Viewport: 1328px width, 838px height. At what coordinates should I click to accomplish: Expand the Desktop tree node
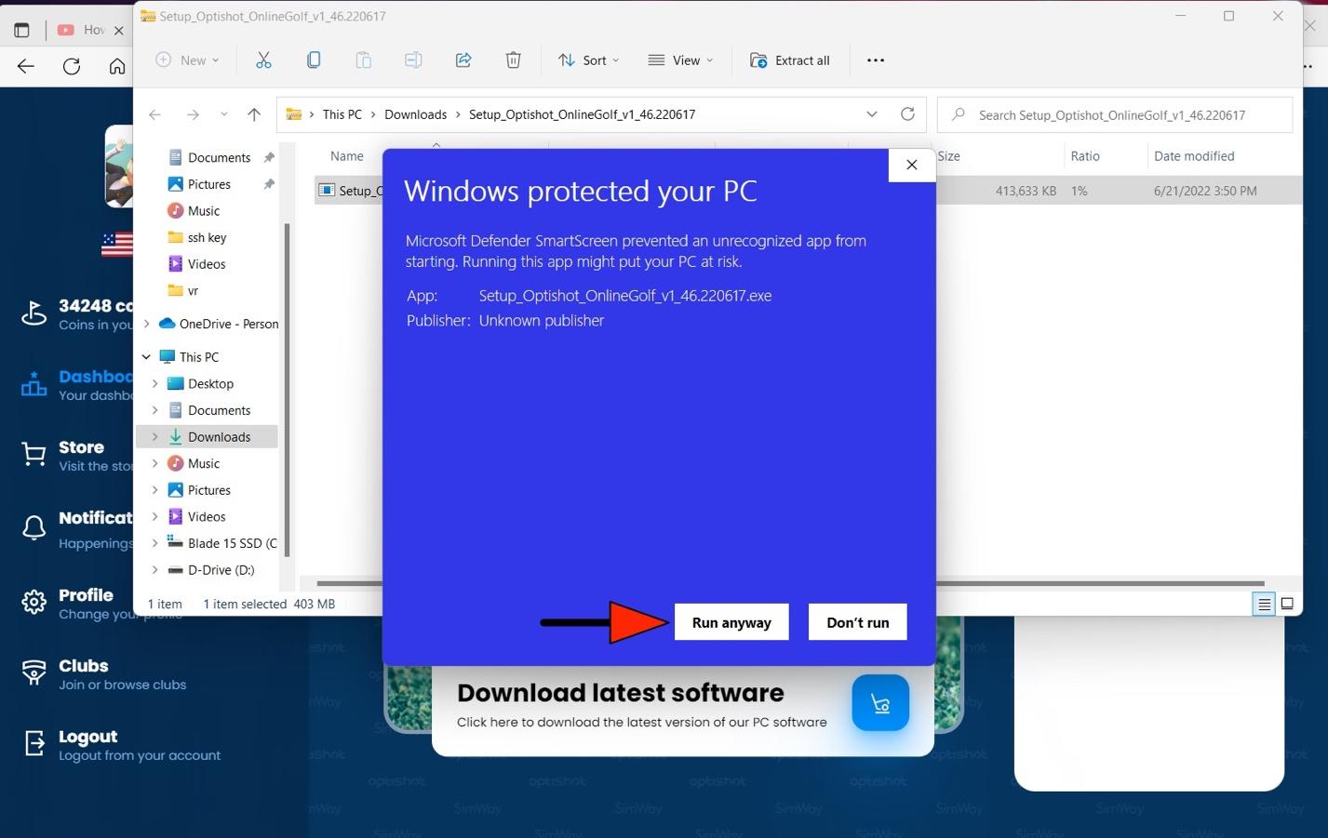155,384
